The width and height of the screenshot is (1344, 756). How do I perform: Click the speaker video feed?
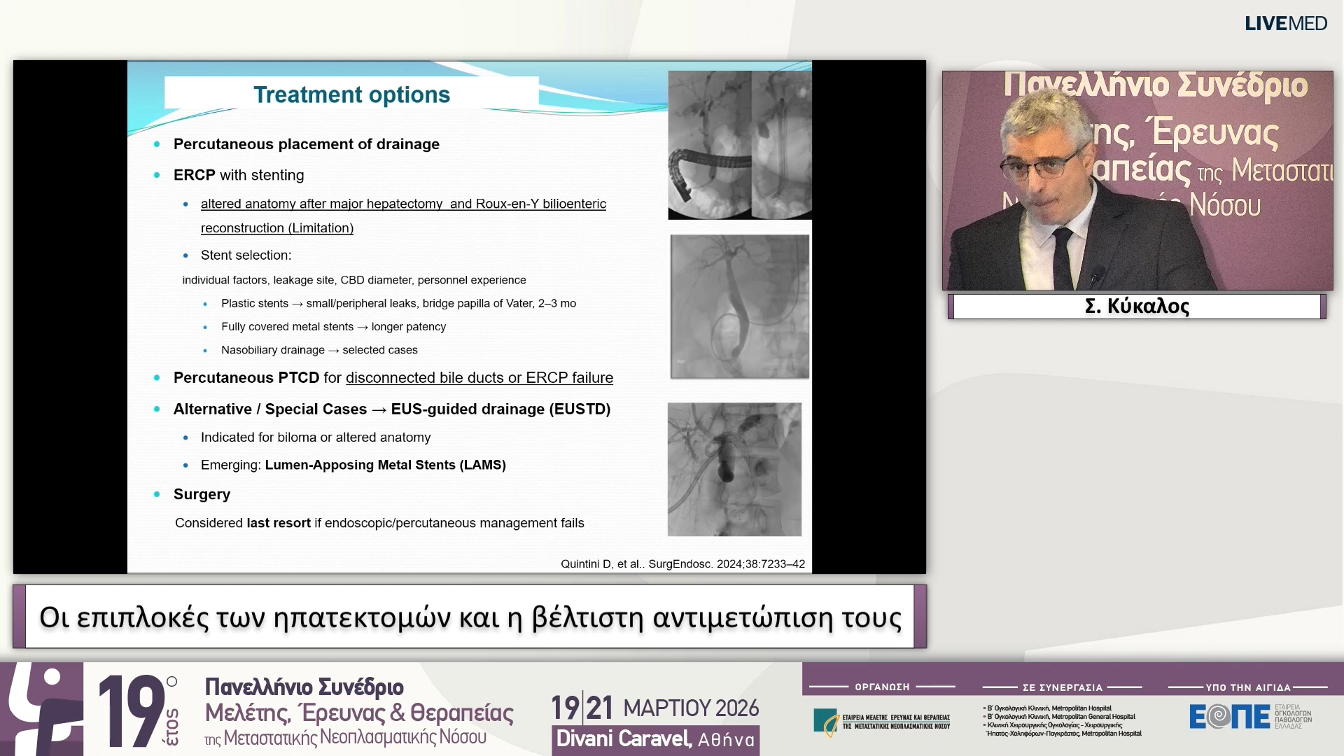(1137, 181)
